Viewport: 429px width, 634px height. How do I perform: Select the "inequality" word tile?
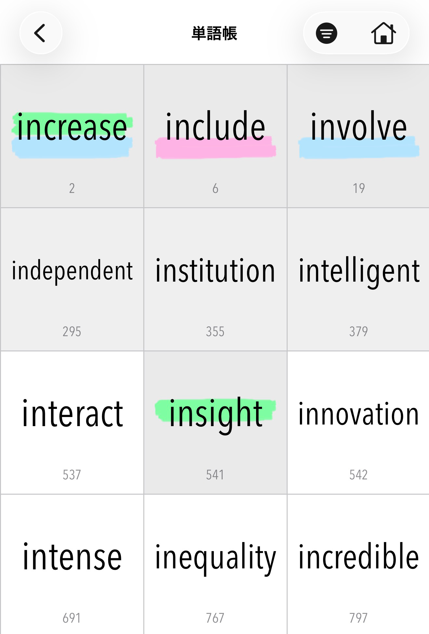[215, 565]
